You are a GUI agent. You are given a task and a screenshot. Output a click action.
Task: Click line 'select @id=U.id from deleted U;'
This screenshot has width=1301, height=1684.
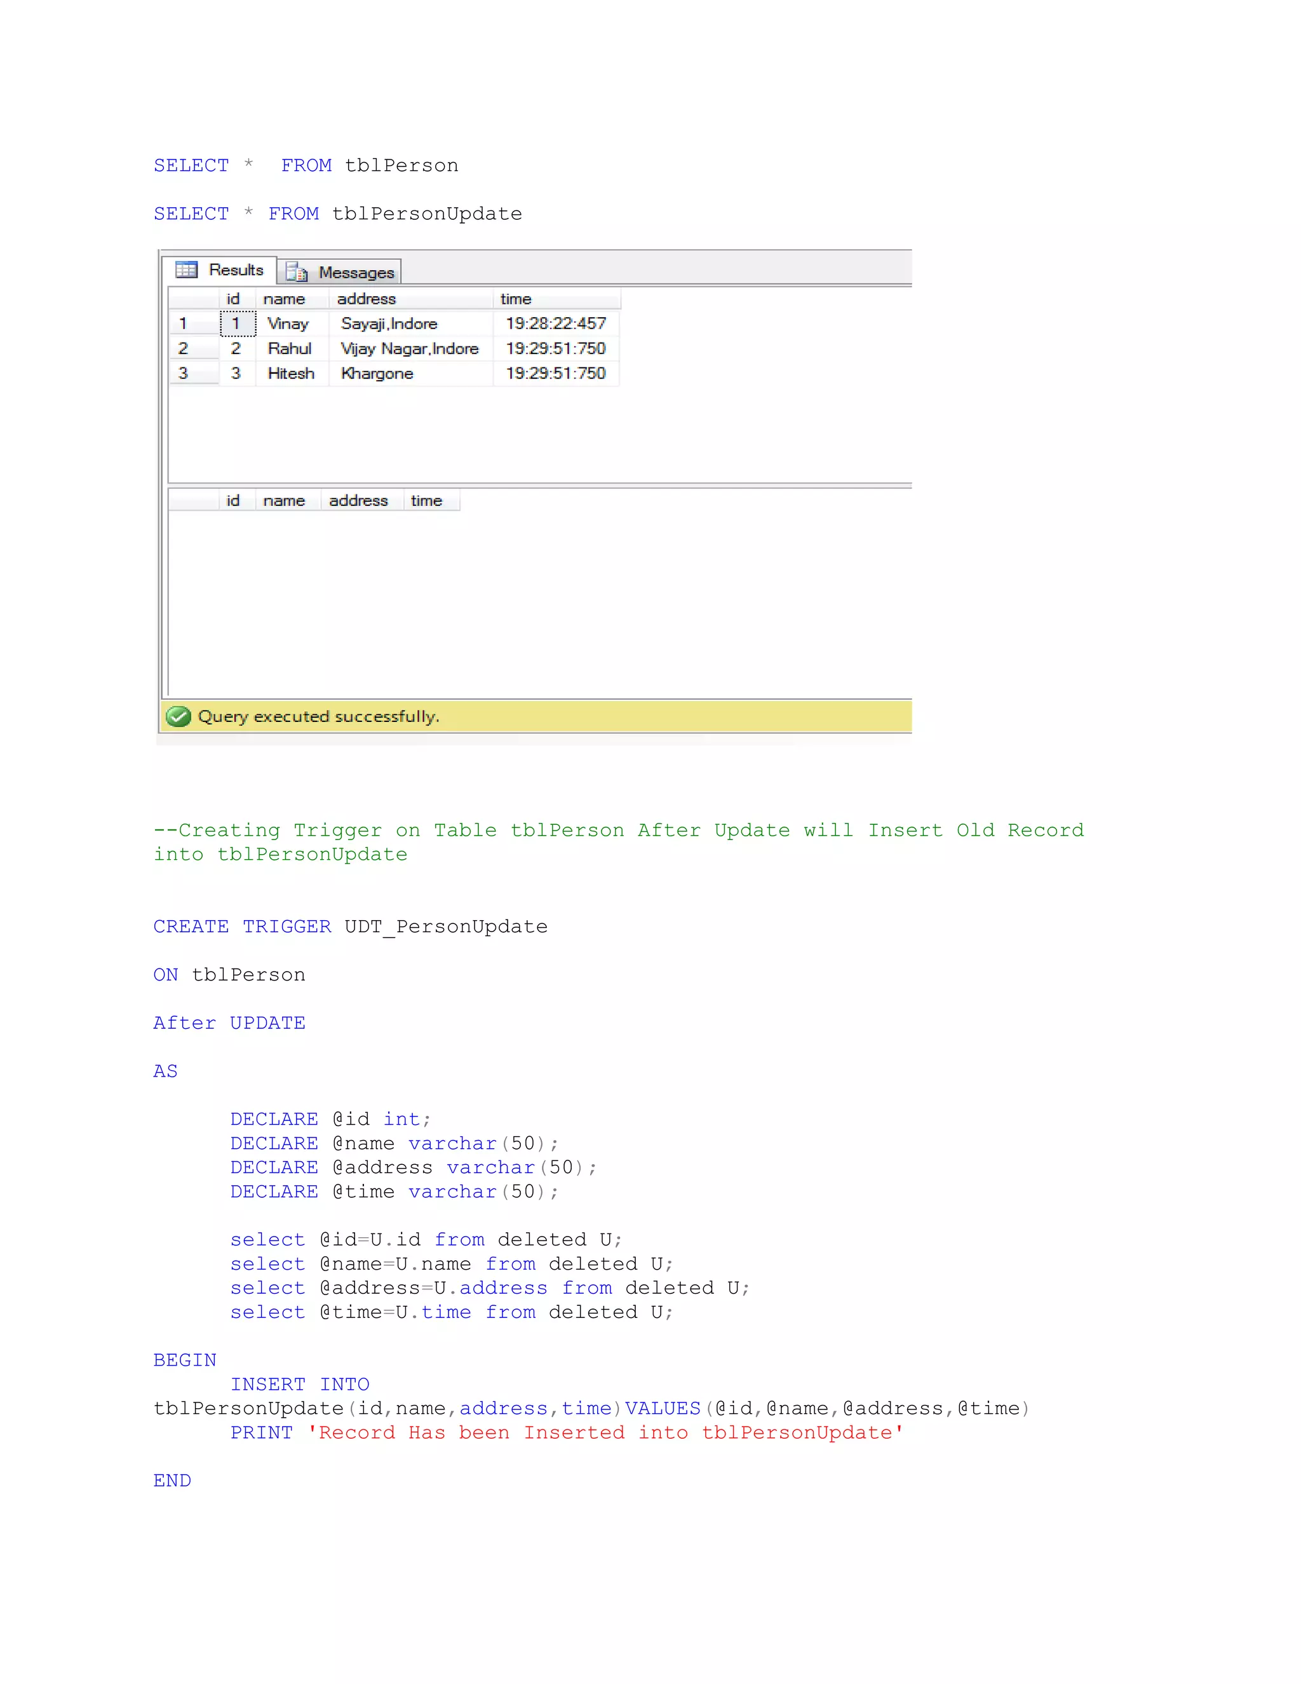click(x=426, y=1240)
